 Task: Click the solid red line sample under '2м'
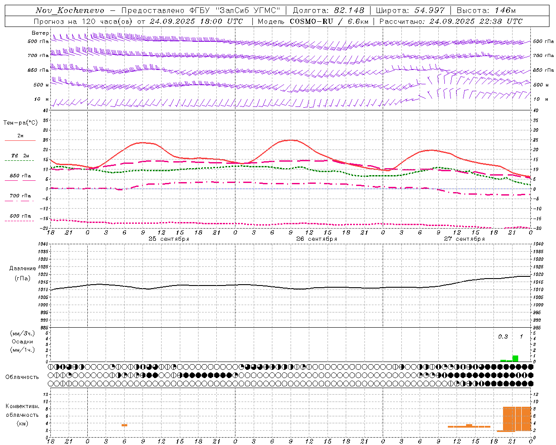tap(20, 141)
